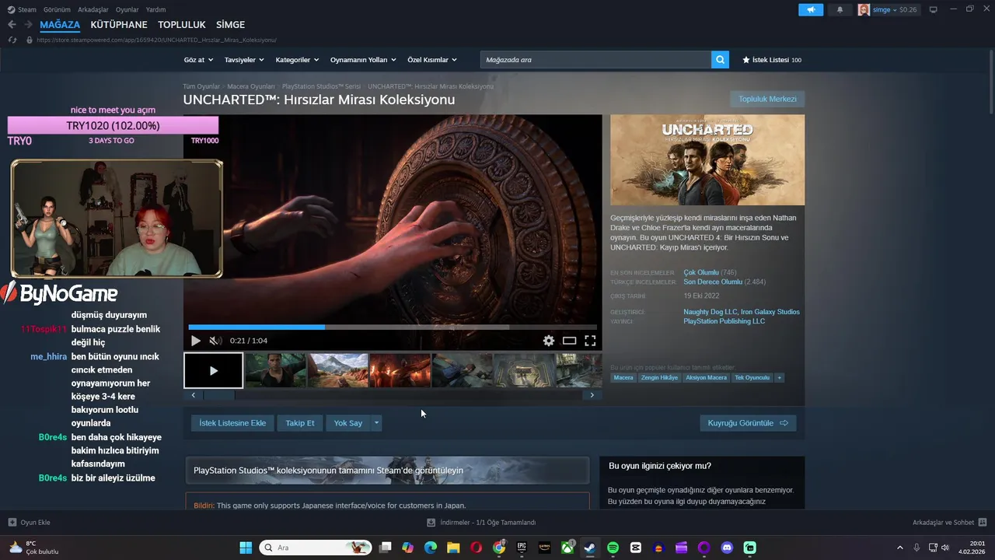Go forward with the Steam forward arrow
The width and height of the screenshot is (995, 560).
tap(28, 25)
